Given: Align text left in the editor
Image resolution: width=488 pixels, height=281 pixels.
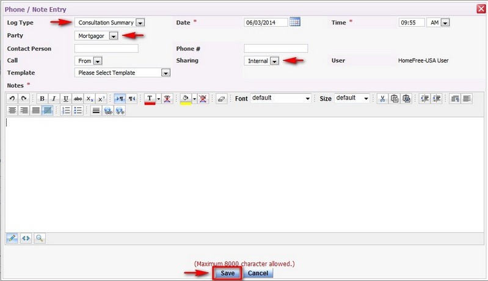Looking at the screenshot, I should click(467, 99).
